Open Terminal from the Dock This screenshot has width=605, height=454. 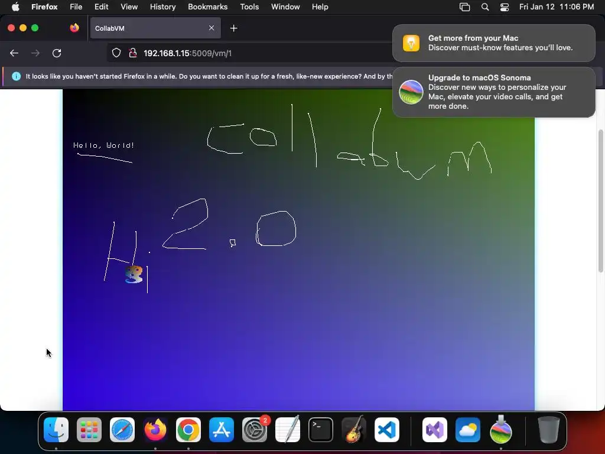321,430
